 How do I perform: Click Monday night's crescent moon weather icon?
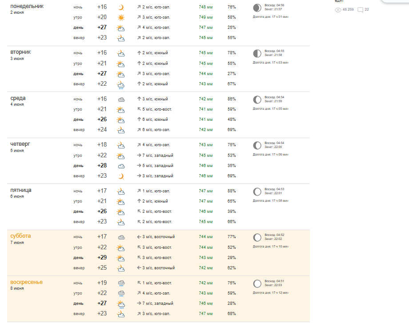[x=121, y=7]
